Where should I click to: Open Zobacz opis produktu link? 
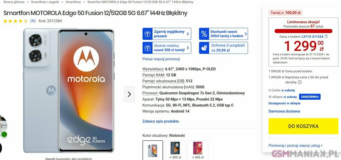click(161, 121)
